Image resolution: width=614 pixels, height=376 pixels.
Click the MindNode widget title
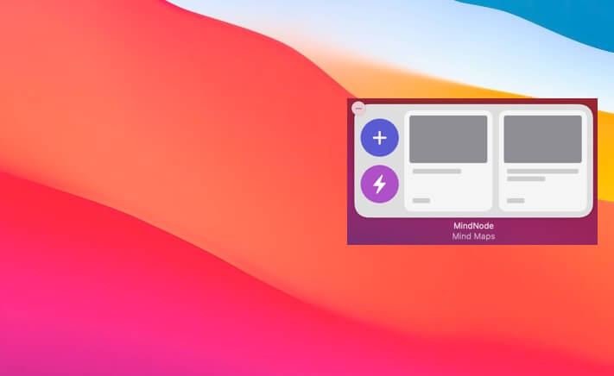(473, 226)
